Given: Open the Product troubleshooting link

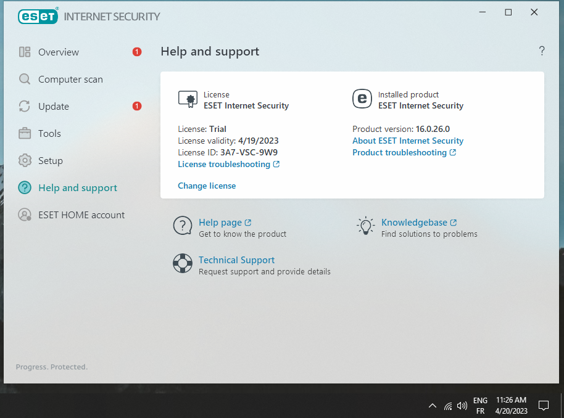Looking at the screenshot, I should point(400,152).
